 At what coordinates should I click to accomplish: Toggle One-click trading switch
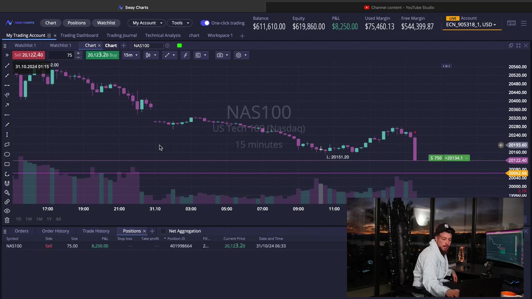[x=205, y=23]
